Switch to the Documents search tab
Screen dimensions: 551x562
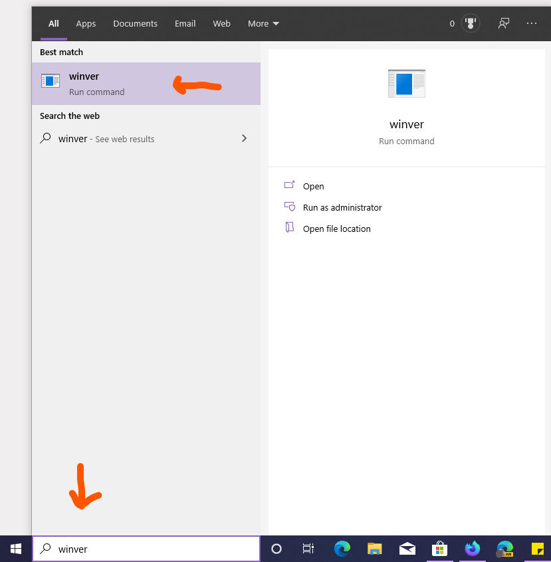point(135,24)
